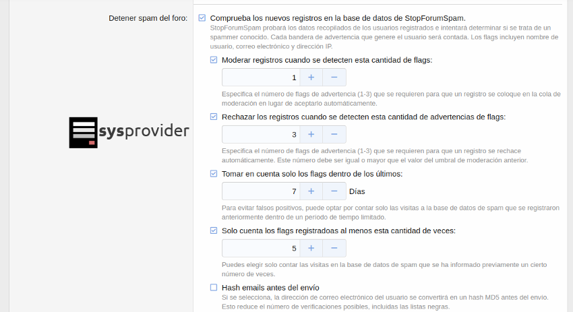Focus the minimum count field showing 5

click(260, 248)
